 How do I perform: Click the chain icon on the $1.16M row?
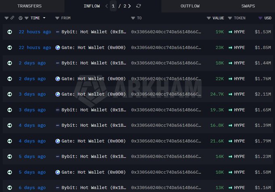click(10, 188)
